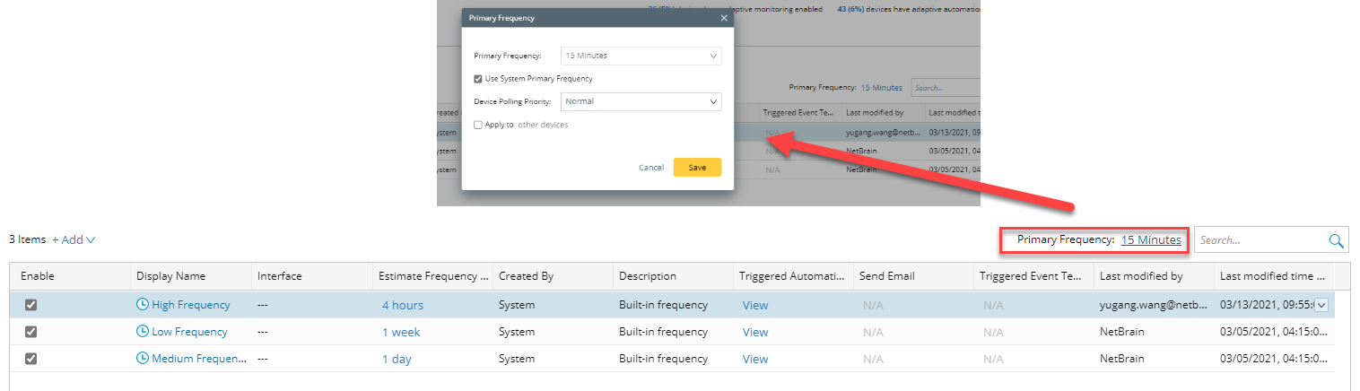Toggle Enable checkbox for Low Frequency
Image resolution: width=1360 pixels, height=391 pixels.
(31, 332)
